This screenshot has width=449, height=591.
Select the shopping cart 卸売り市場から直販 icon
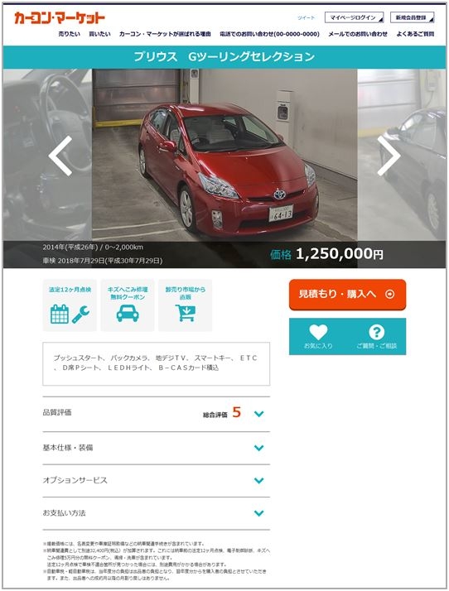coord(186,313)
